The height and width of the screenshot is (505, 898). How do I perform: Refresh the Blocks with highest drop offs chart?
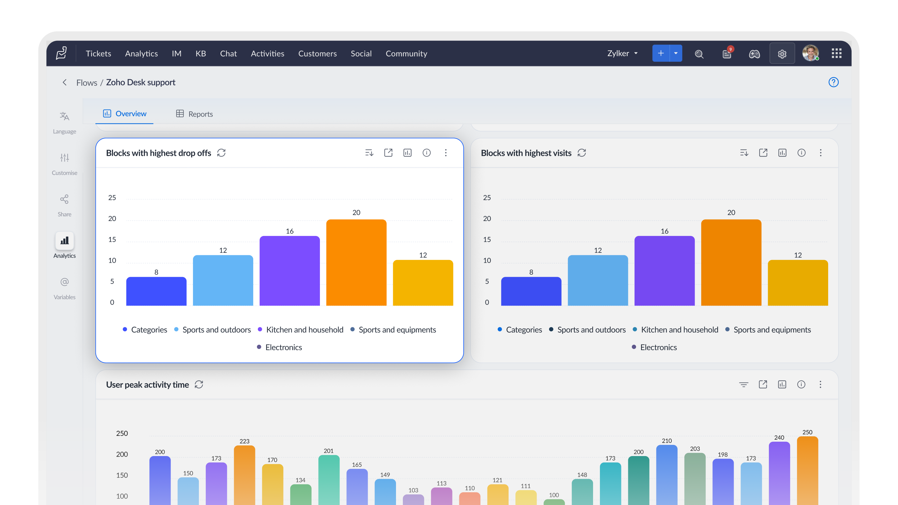pyautogui.click(x=221, y=153)
